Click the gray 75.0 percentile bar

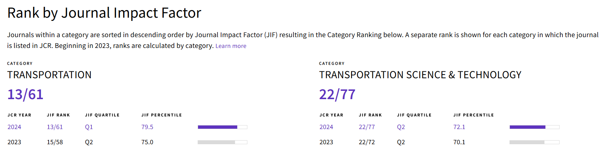[x=216, y=142]
